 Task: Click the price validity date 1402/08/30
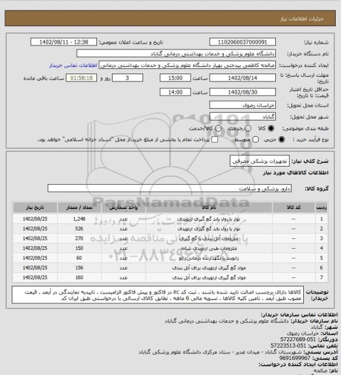243,92
